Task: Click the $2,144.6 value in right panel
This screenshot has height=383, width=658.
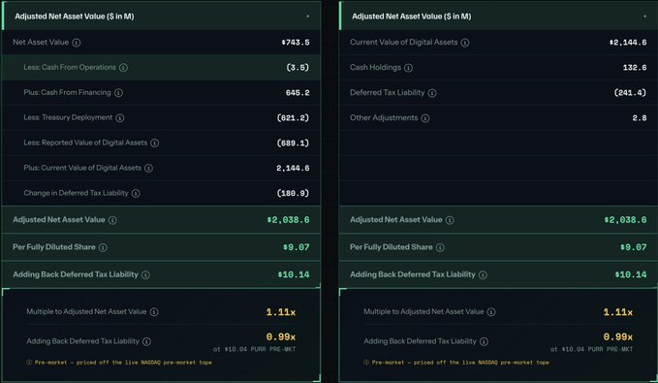Action: point(628,43)
